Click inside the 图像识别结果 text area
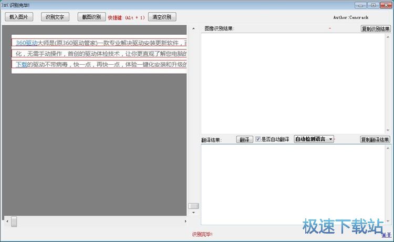394x242 pixels. 293,83
